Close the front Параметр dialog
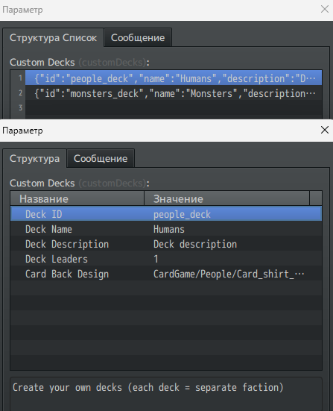The width and height of the screenshot is (333, 411). click(325, 130)
